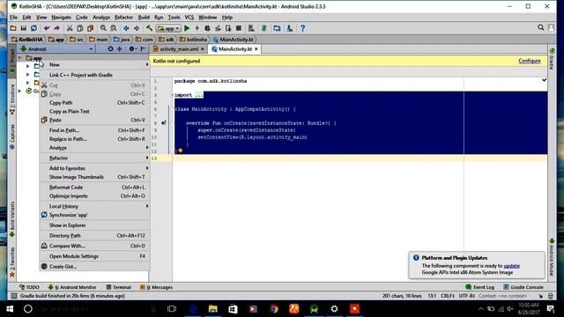
Task: Open the New submenu in the context menu
Action: tap(94, 64)
